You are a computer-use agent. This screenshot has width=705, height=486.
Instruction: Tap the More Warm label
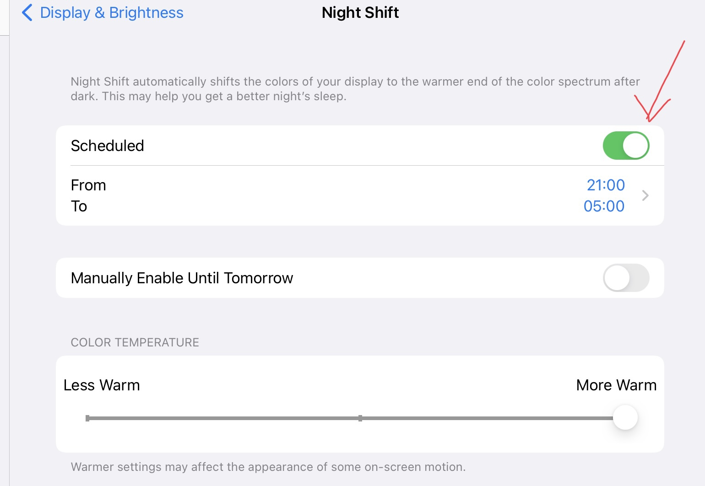click(616, 385)
